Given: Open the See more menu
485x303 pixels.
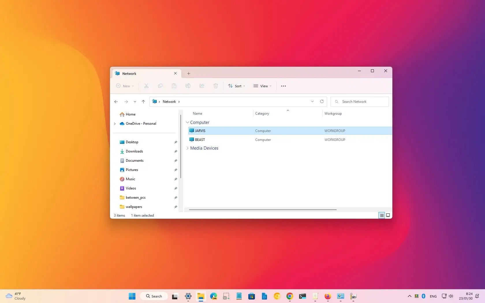Looking at the screenshot, I should (x=283, y=86).
